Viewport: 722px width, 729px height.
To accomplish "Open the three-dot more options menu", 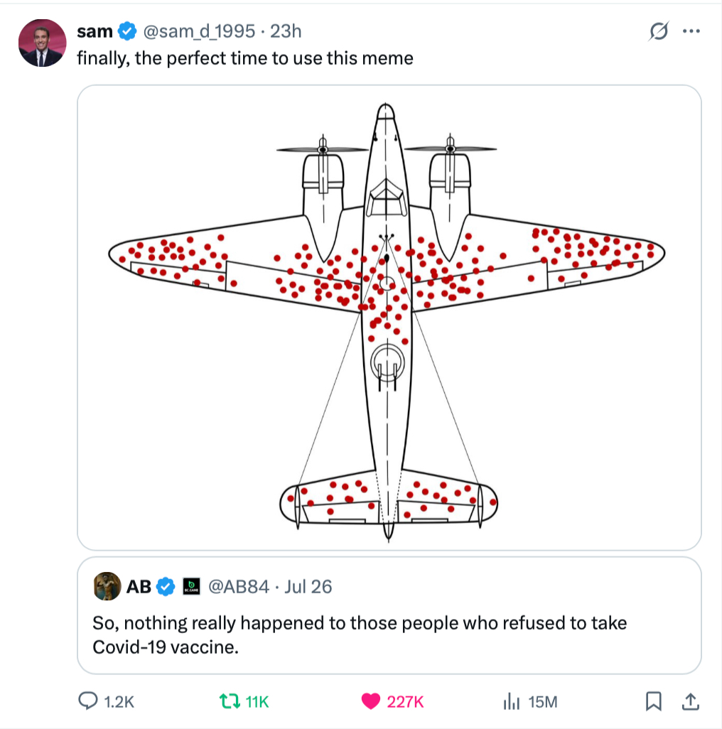I will click(691, 31).
